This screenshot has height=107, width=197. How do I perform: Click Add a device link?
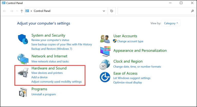tap(39, 77)
